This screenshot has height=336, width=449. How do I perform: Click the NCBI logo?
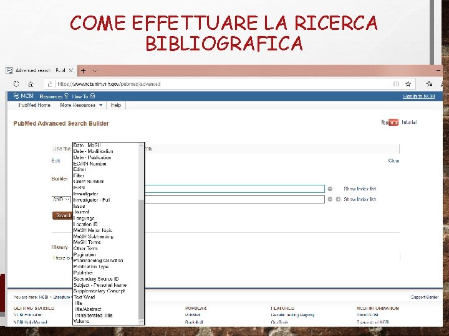coord(24,96)
